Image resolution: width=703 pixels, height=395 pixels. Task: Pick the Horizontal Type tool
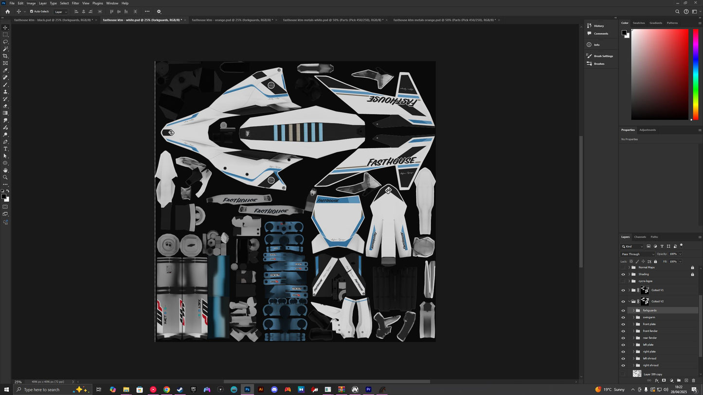coord(5,149)
